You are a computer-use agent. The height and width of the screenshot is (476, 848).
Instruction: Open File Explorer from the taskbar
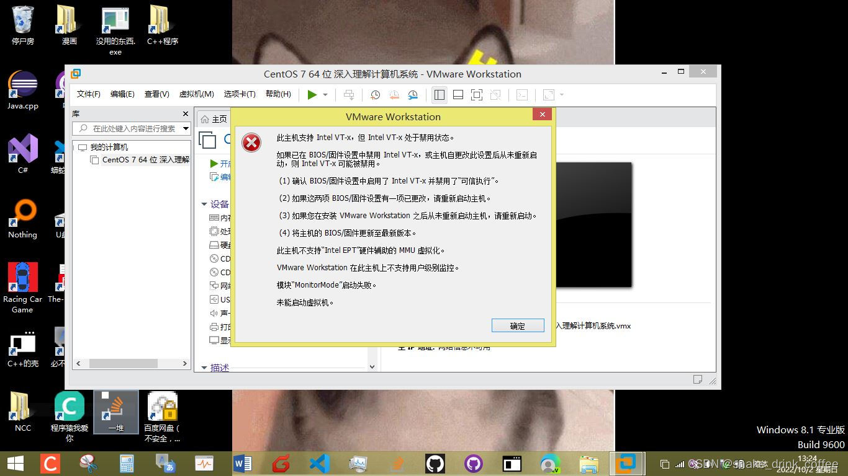(x=589, y=464)
